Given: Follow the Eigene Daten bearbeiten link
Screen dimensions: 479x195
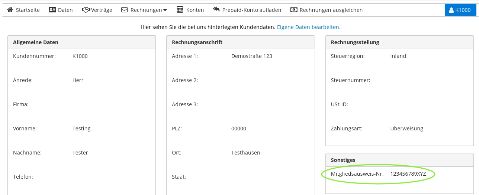Looking at the screenshot, I should [x=309, y=27].
